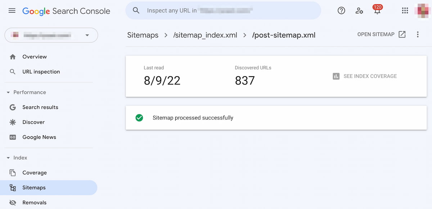The width and height of the screenshot is (432, 209).
Task: Navigate to /sitemap_index.xml breadcrumb
Action: 205,35
